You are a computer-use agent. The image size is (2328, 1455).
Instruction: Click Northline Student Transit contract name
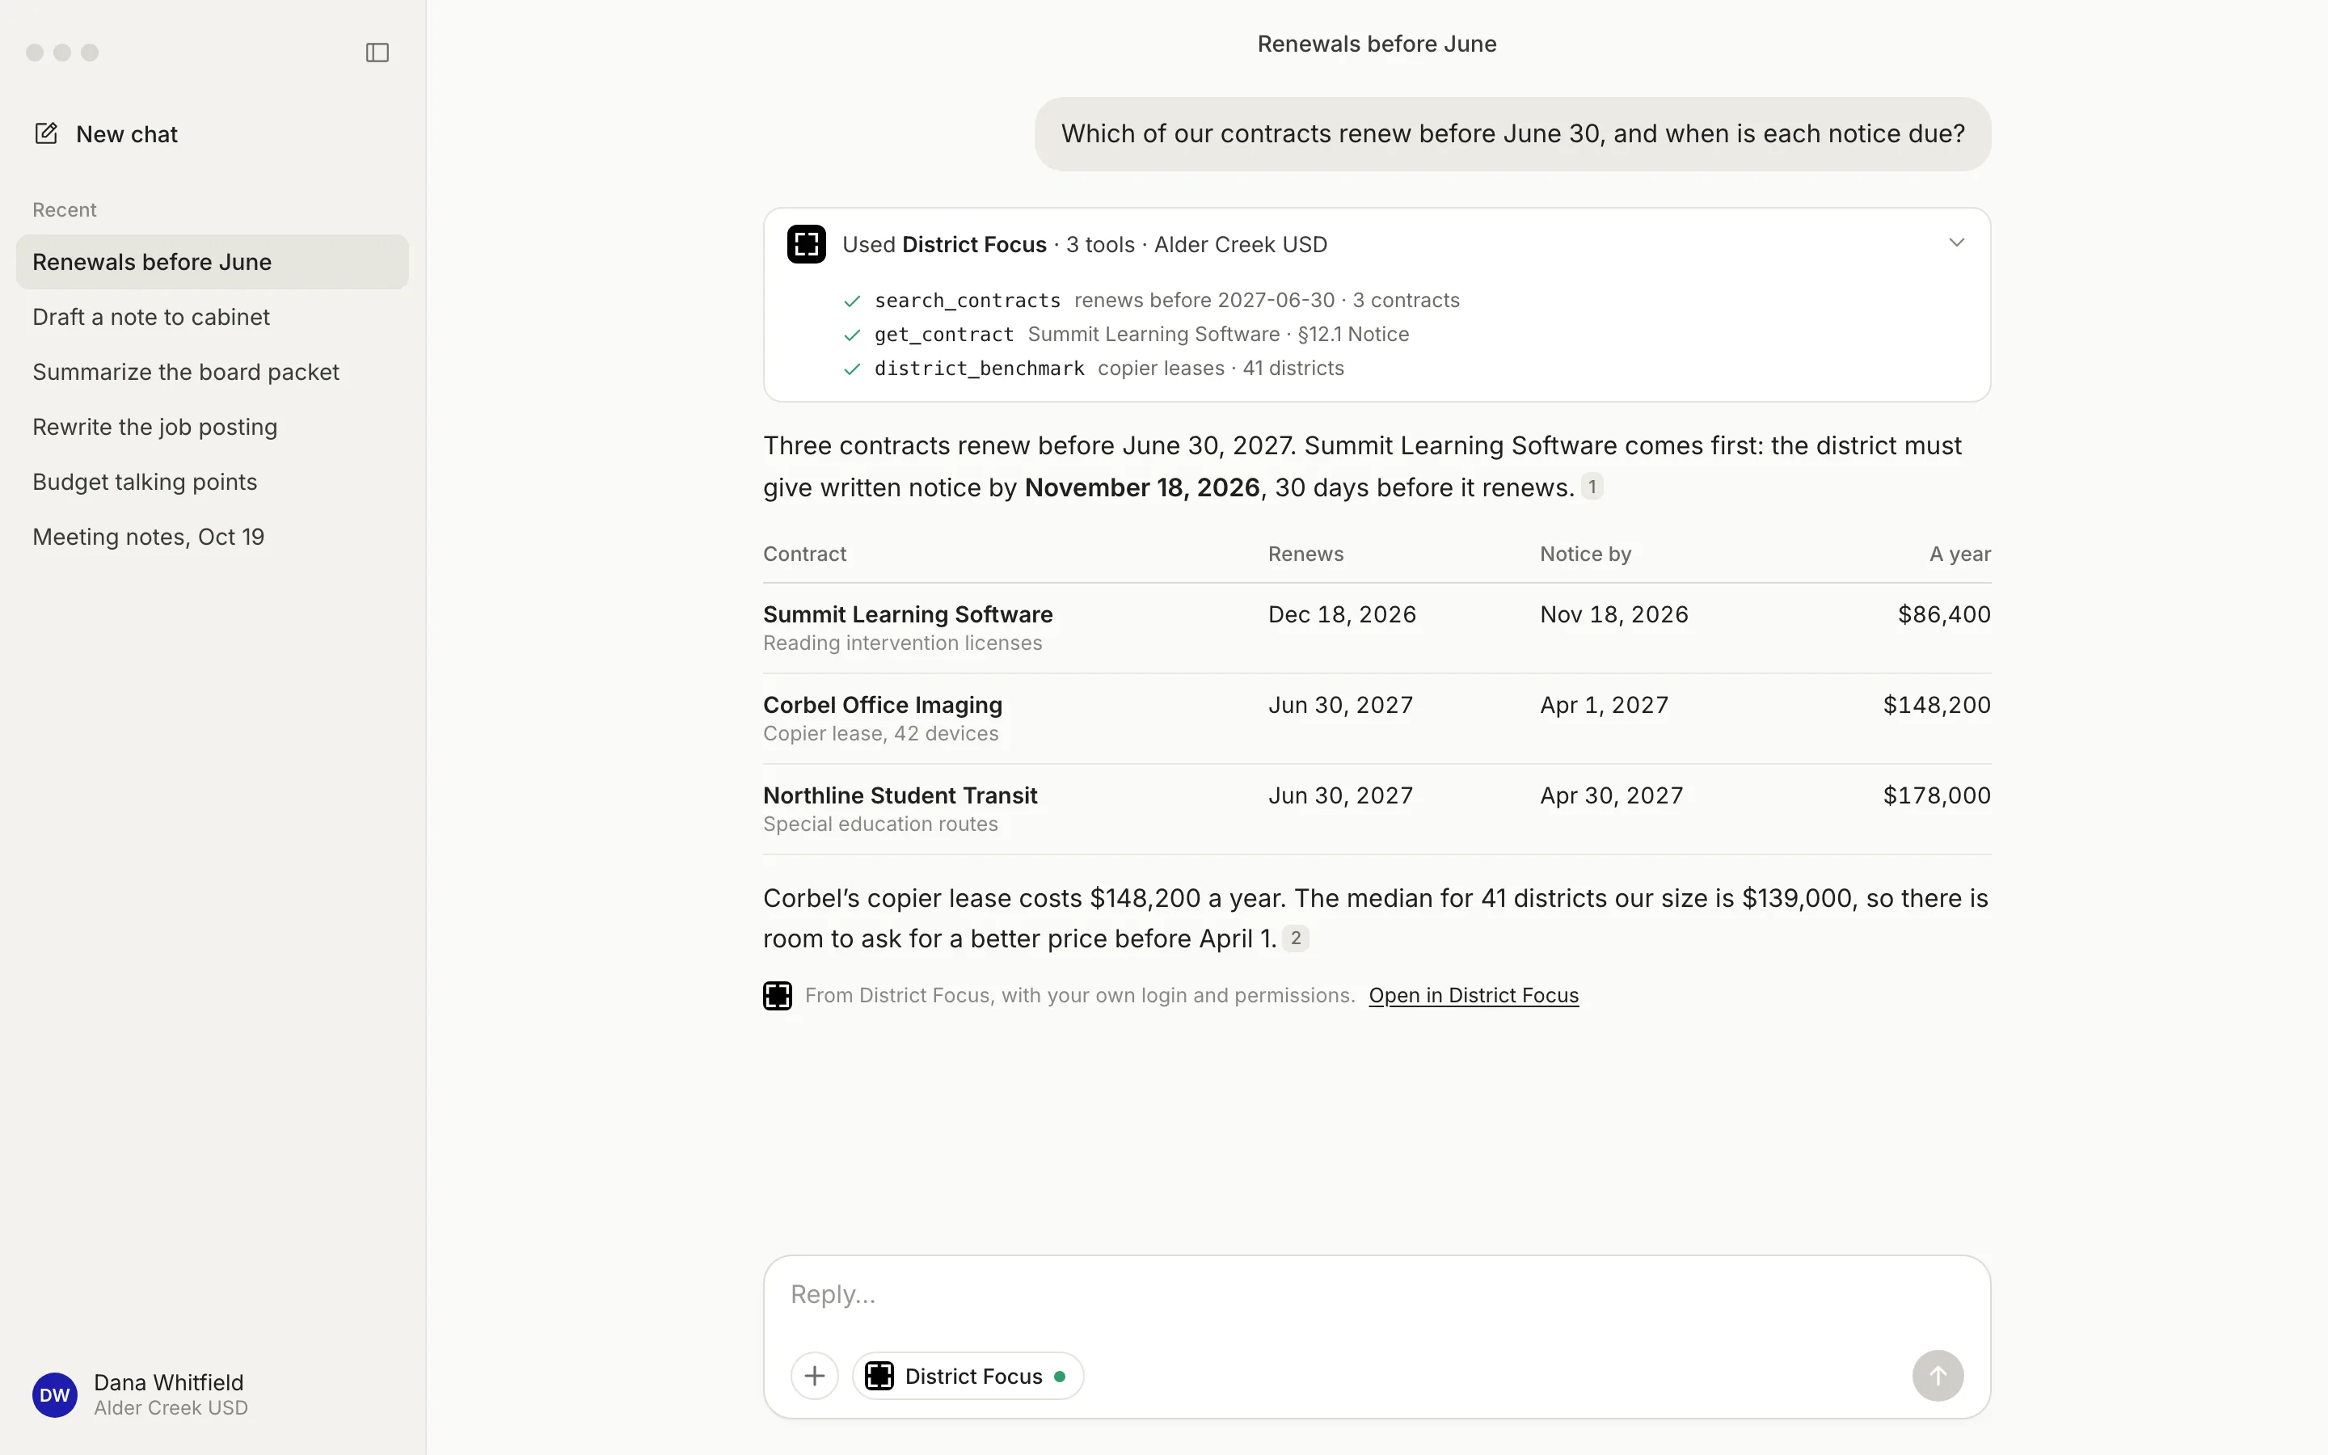(900, 795)
